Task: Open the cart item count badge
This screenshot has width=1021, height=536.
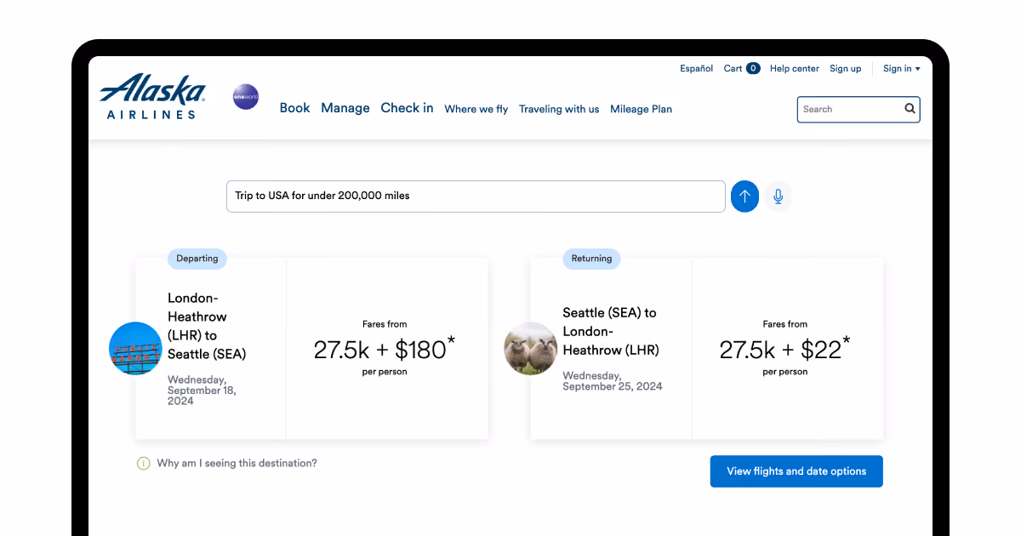Action: (x=753, y=69)
